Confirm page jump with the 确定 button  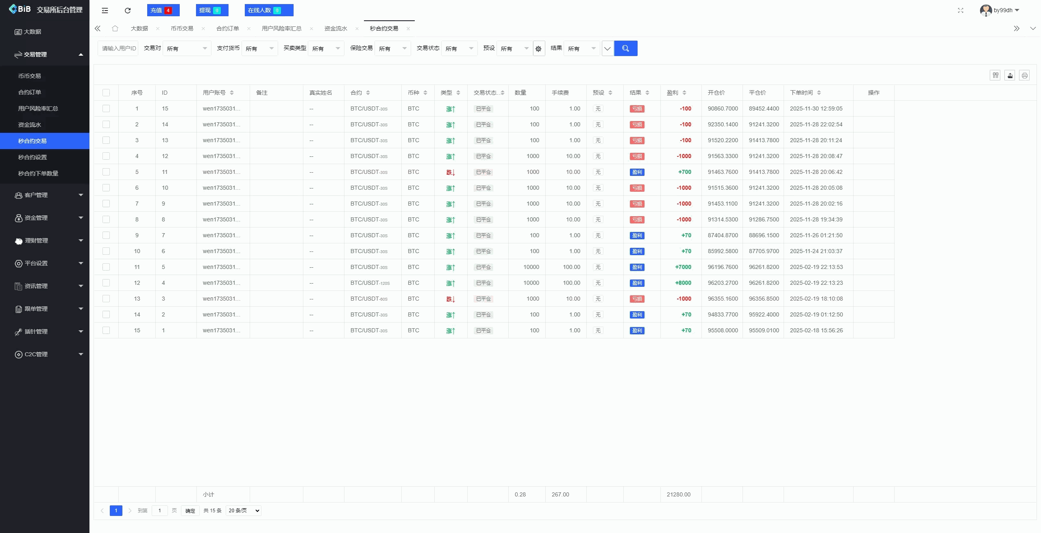point(189,511)
